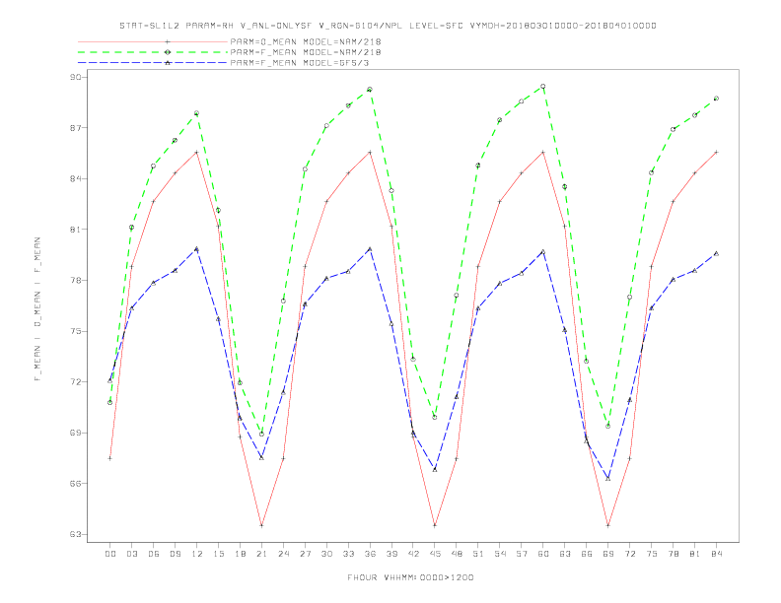781x603 pixels.
Task: Click the x-axis tick label 12
Action: point(197,554)
